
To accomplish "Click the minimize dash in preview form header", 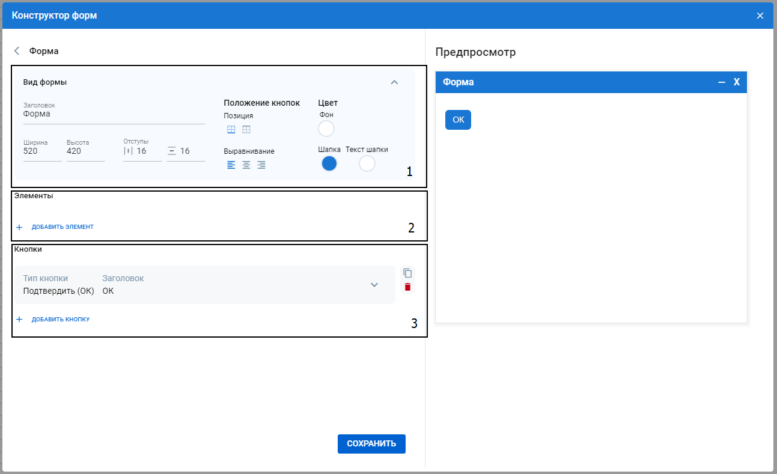I will [x=722, y=82].
